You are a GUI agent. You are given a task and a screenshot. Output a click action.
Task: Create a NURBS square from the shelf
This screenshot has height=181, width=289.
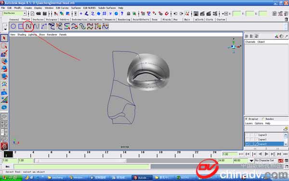tap(21, 27)
